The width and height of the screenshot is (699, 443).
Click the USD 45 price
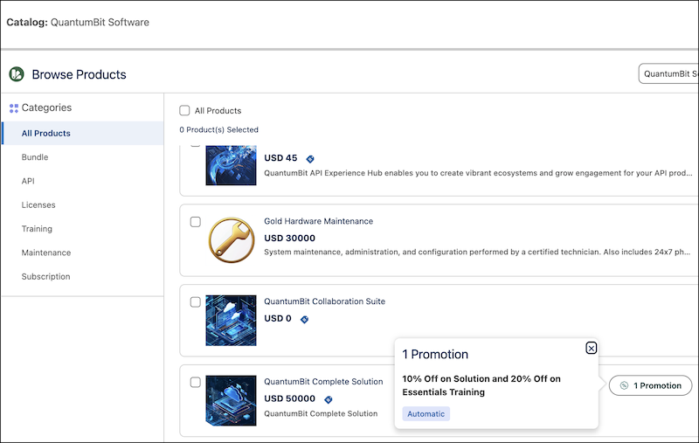[x=280, y=158]
